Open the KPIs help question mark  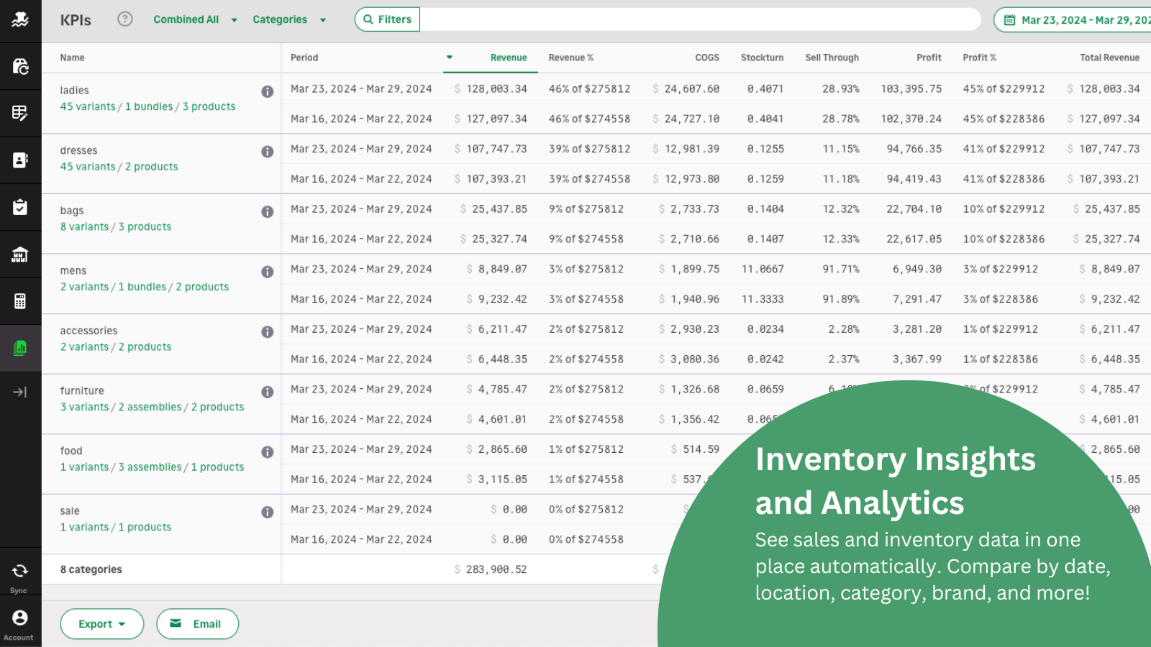(124, 19)
